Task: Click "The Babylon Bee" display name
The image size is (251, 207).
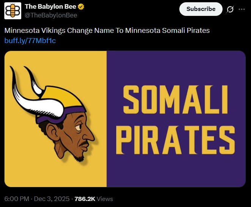Action: [50, 7]
